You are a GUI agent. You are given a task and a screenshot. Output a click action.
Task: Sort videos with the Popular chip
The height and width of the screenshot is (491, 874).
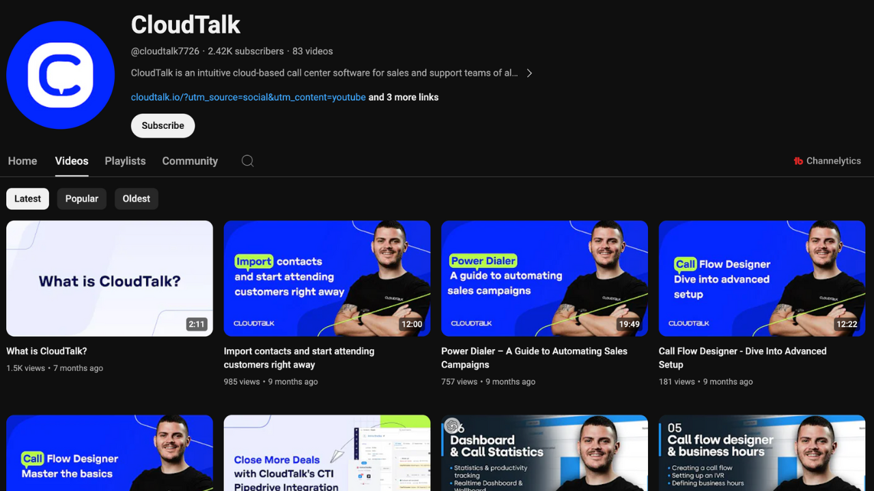tap(82, 198)
